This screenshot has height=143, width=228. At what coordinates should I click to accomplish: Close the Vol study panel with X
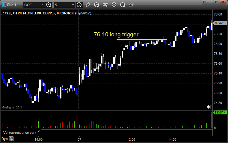tap(39, 131)
